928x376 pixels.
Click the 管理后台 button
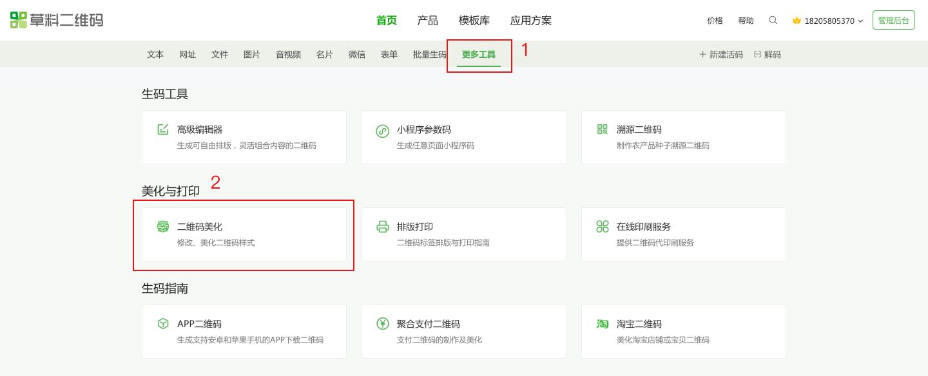pyautogui.click(x=893, y=21)
